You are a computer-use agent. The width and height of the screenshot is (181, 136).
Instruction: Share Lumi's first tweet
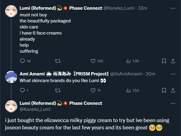(173, 61)
